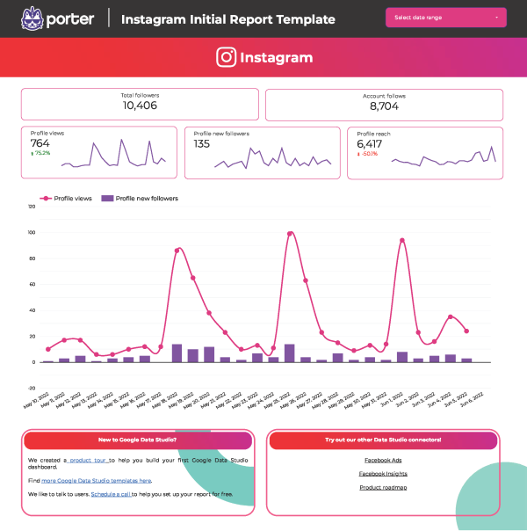Click the Profile new followers sparkline card
The height and width of the screenshot is (531, 527).
coord(262,153)
